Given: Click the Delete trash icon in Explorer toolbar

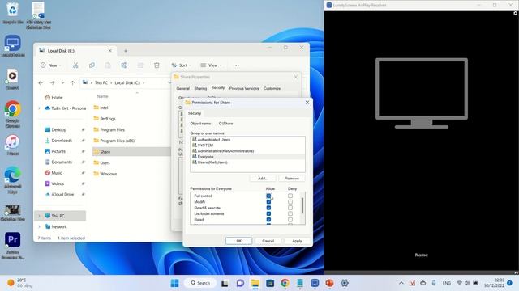Looking at the screenshot, I should 157,65.
